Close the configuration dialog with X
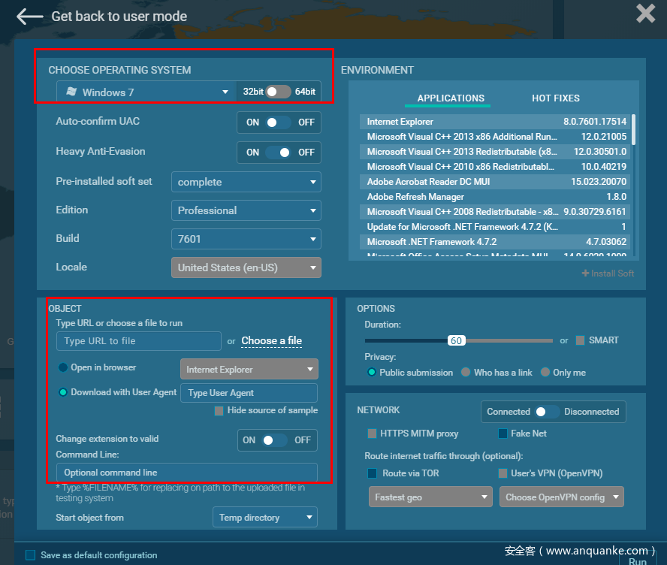The image size is (667, 565). point(645,14)
